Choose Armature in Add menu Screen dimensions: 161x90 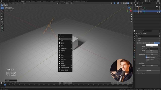[65, 50]
